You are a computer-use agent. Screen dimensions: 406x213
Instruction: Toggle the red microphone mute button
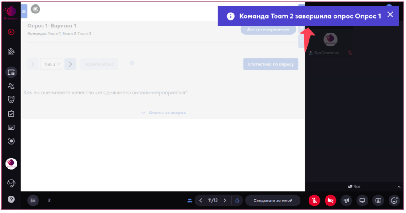314,200
